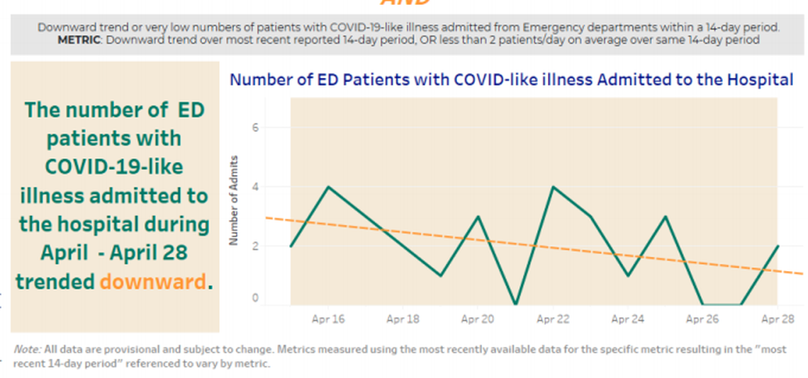Click the Apr 24 x-axis label
Screen dimensions: 808x378
coord(628,319)
